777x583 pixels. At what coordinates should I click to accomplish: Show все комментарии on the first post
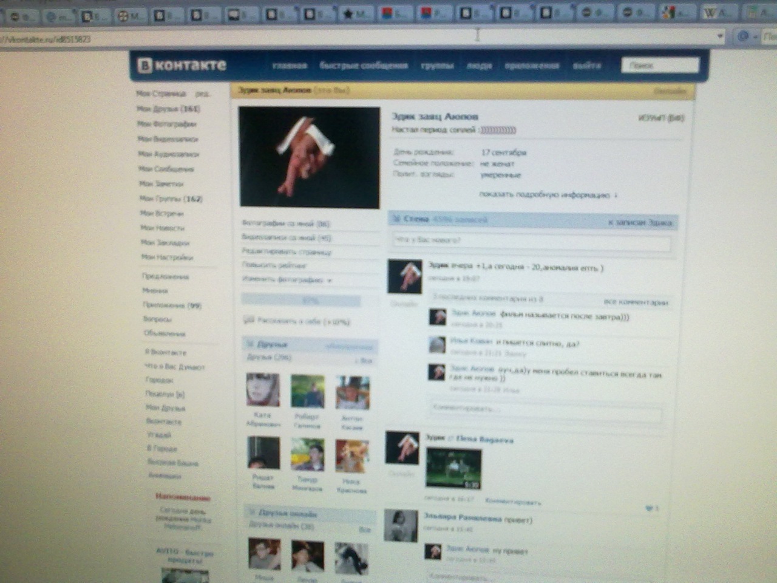point(635,302)
